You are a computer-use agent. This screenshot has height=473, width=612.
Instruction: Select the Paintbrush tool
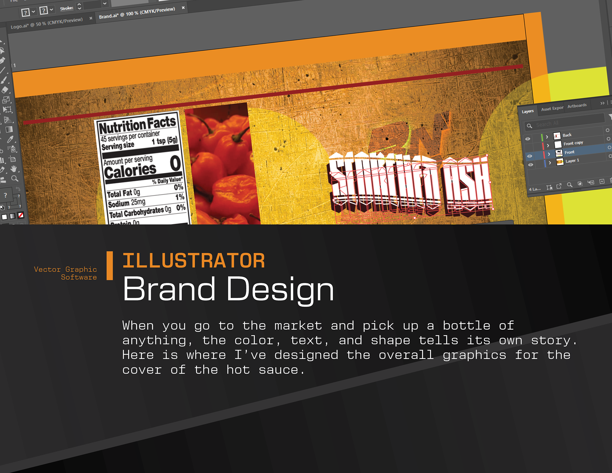click(4, 80)
